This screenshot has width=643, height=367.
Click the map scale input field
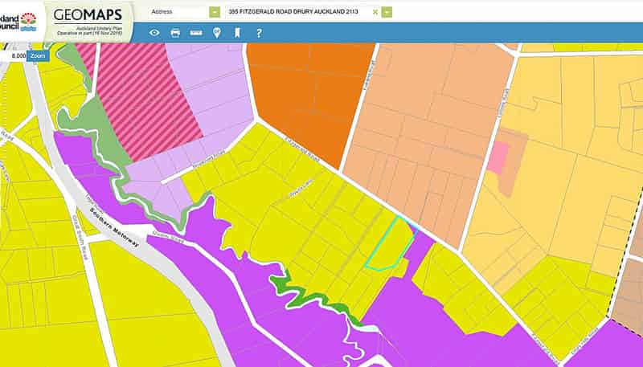point(13,55)
